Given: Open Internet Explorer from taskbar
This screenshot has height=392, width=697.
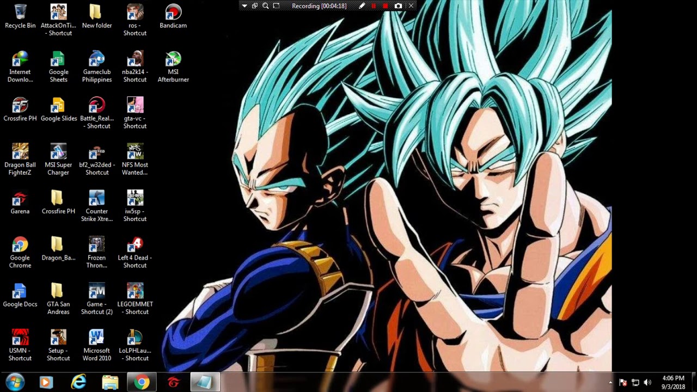Looking at the screenshot, I should click(78, 382).
